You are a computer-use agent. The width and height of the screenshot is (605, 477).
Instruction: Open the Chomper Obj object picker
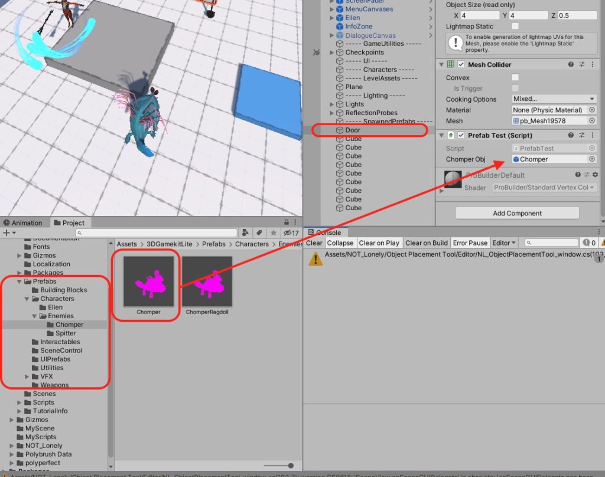click(592, 159)
